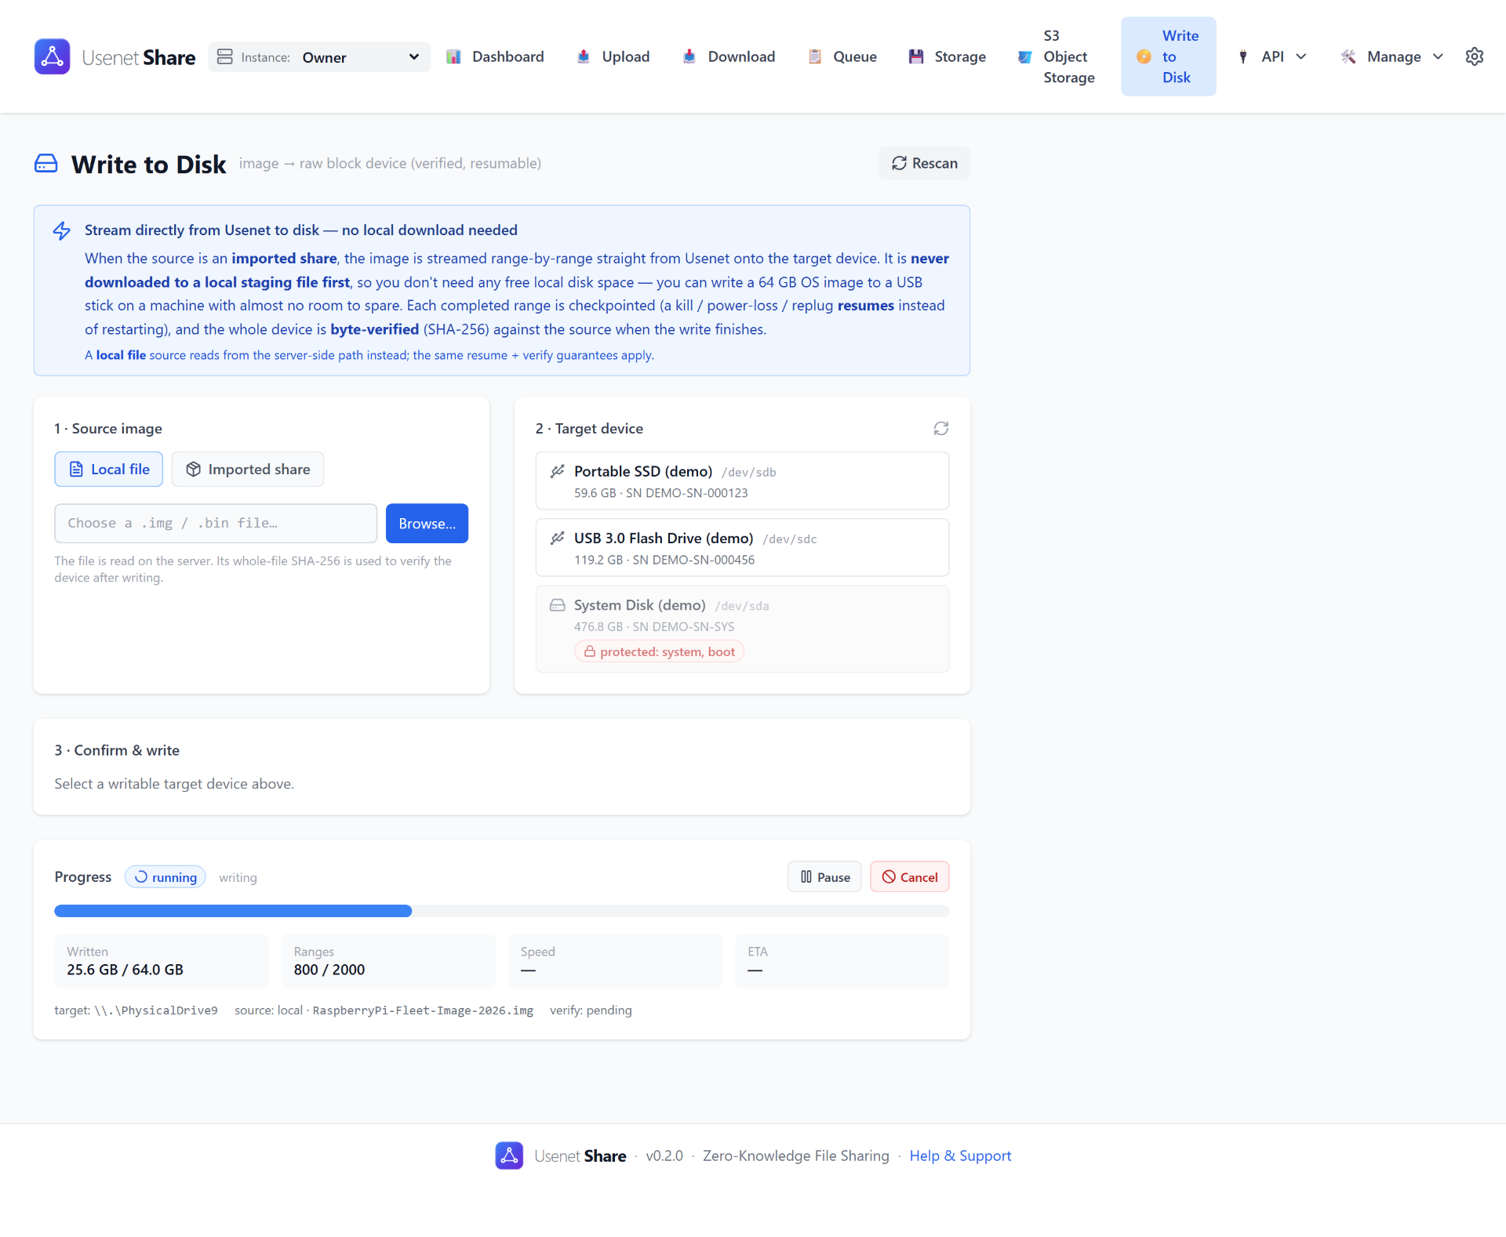Select USB 3.0 Flash Drive (demo) target

coord(742,547)
